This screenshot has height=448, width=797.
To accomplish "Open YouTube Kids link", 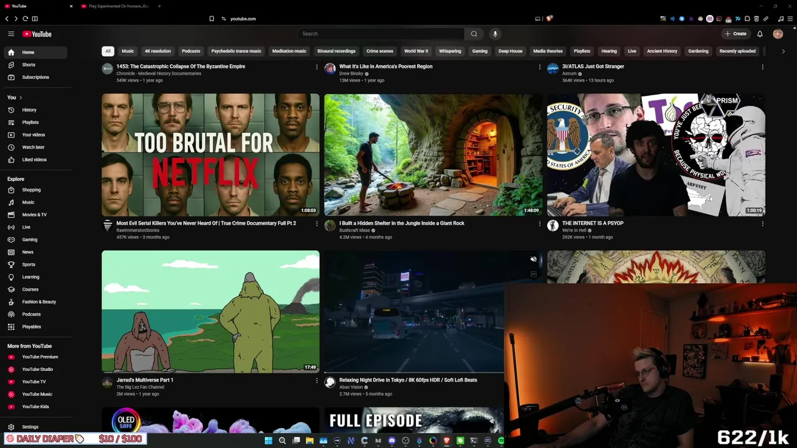I will tap(35, 407).
